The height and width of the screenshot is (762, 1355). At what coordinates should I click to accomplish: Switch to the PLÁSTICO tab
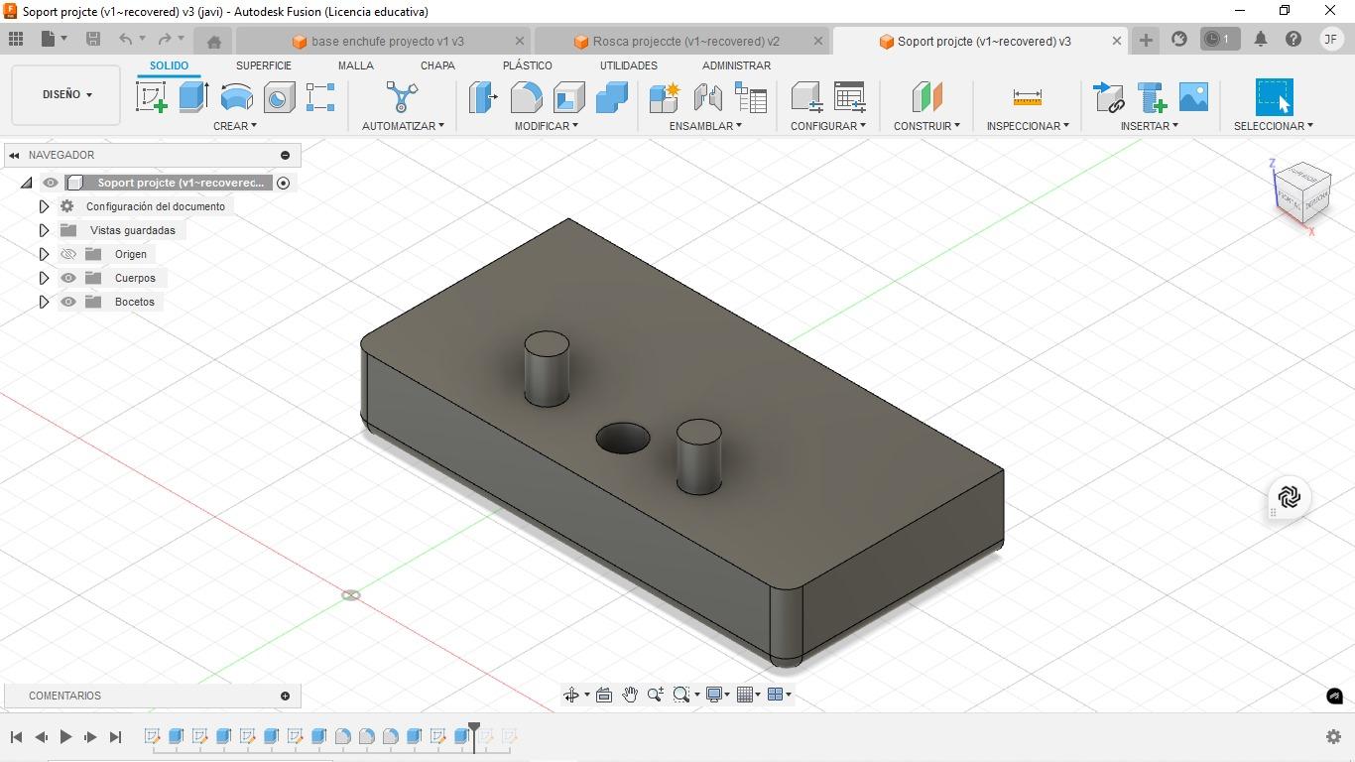click(528, 65)
